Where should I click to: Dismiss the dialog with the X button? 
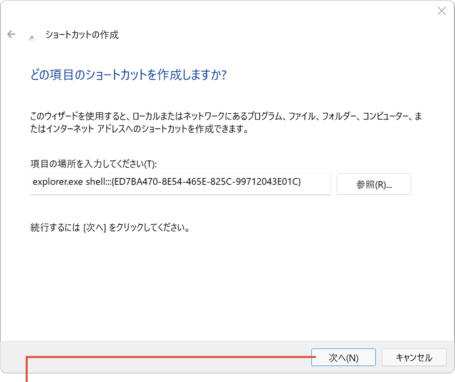point(442,11)
